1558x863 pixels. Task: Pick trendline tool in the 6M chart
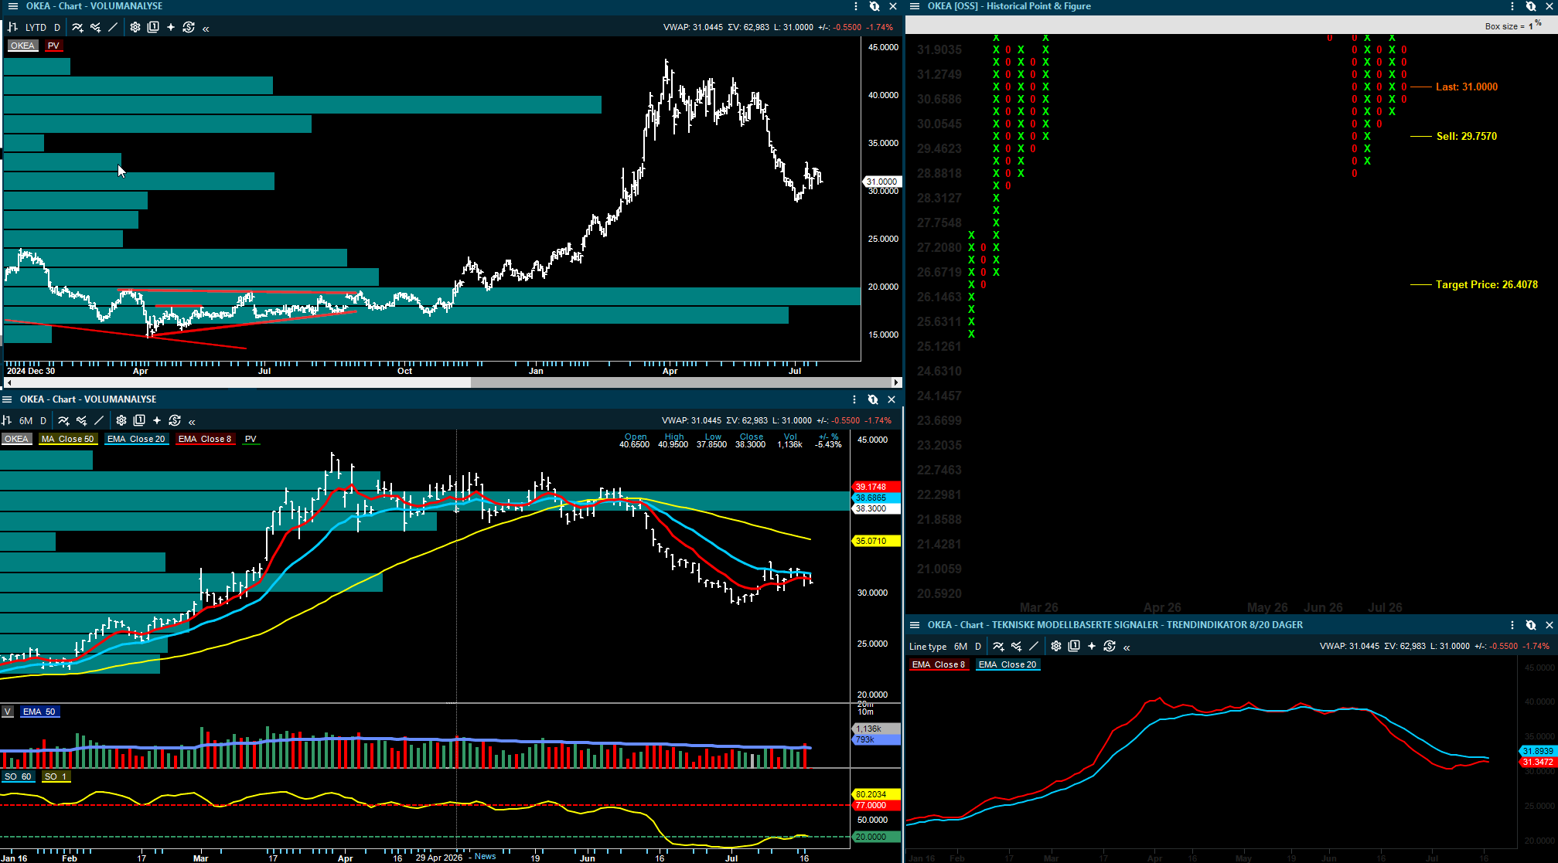coord(99,420)
